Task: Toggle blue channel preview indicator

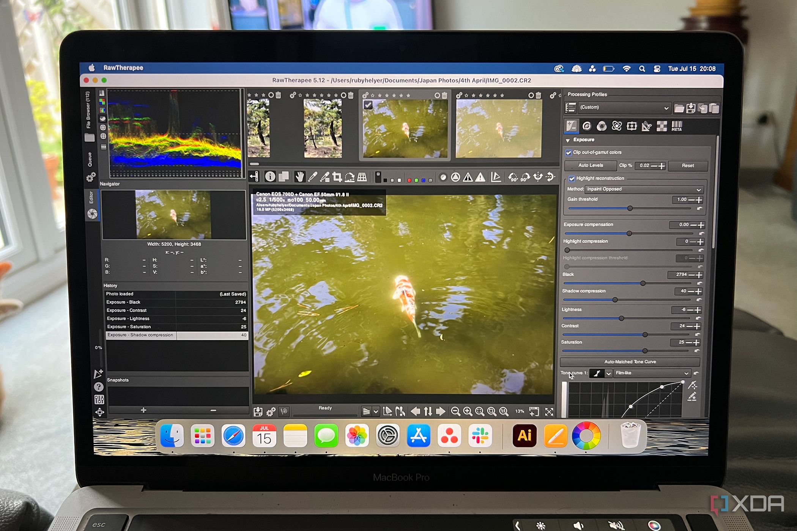Action: tap(423, 181)
